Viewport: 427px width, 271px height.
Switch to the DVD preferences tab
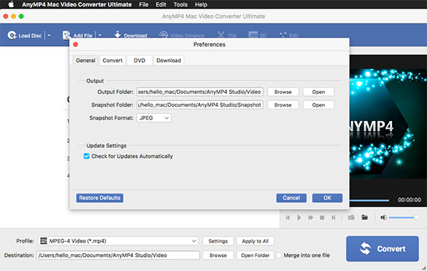pyautogui.click(x=139, y=60)
